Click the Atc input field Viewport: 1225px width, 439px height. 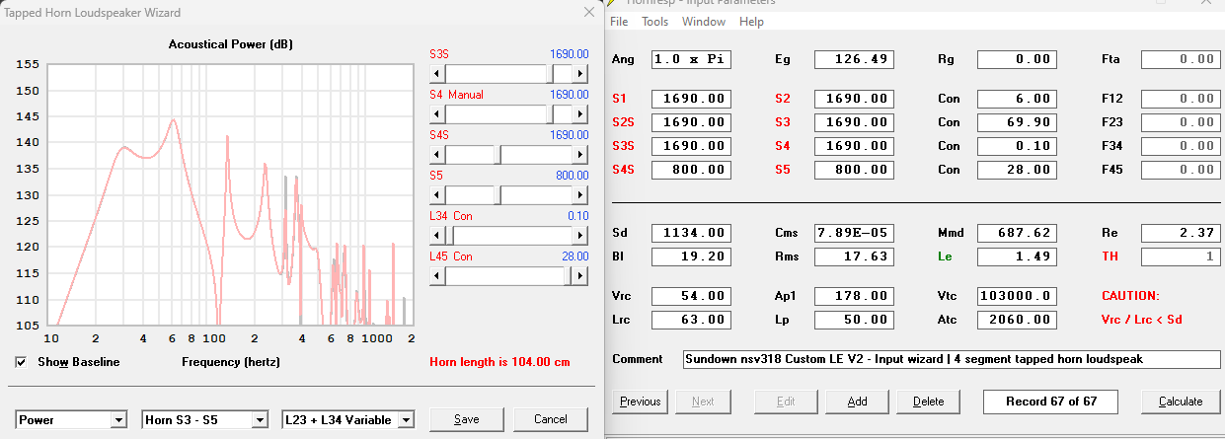pyautogui.click(x=1017, y=320)
